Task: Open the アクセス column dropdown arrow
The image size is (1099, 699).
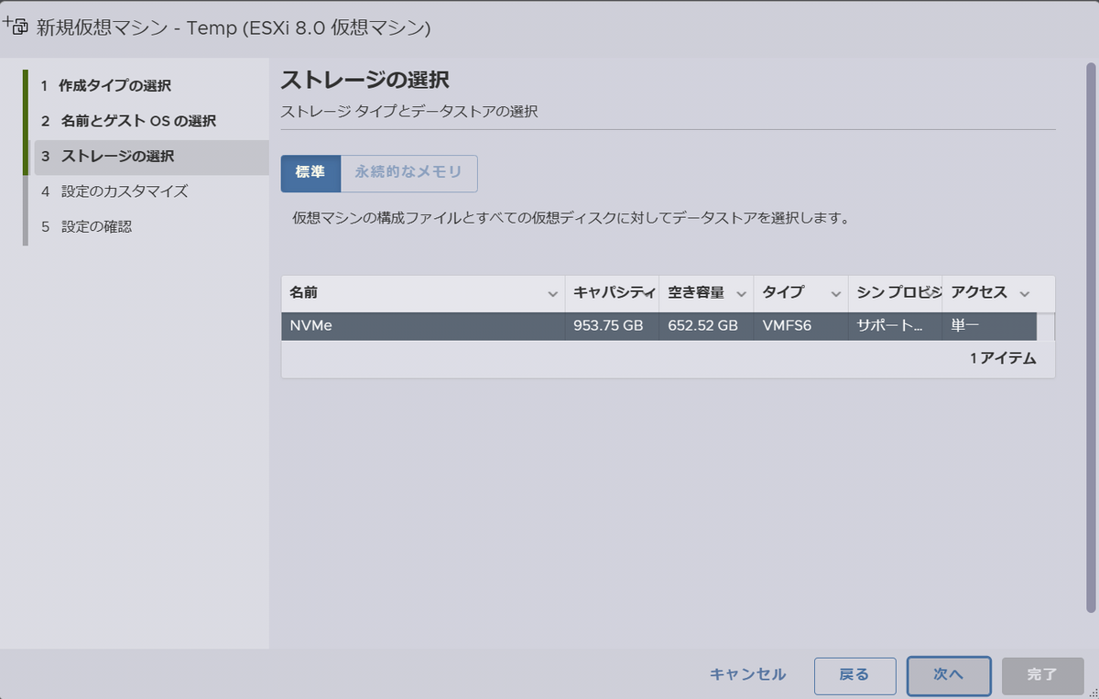Action: click(x=1025, y=294)
